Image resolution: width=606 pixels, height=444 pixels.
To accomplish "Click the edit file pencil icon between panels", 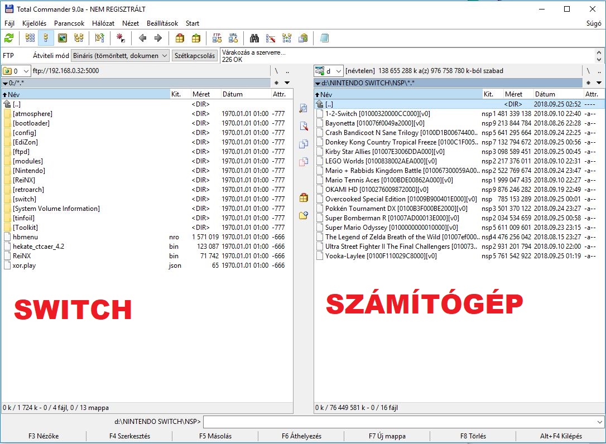I will tap(304, 126).
